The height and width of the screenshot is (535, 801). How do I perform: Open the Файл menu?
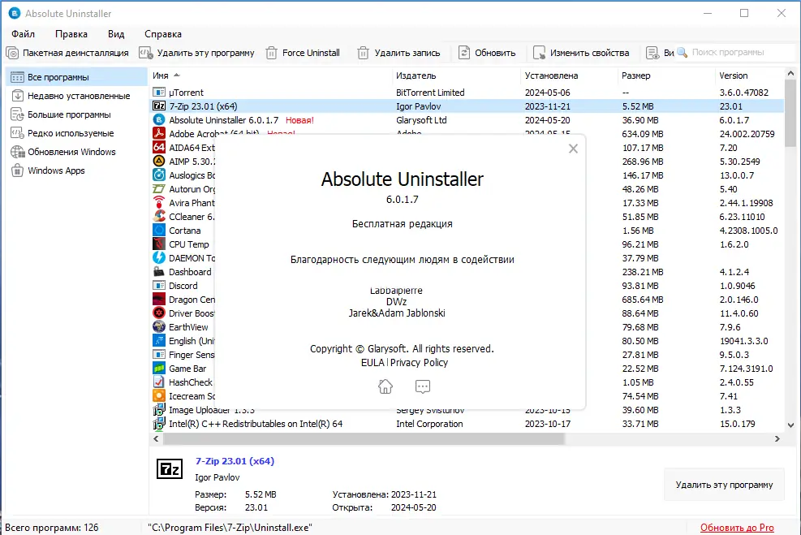(23, 34)
